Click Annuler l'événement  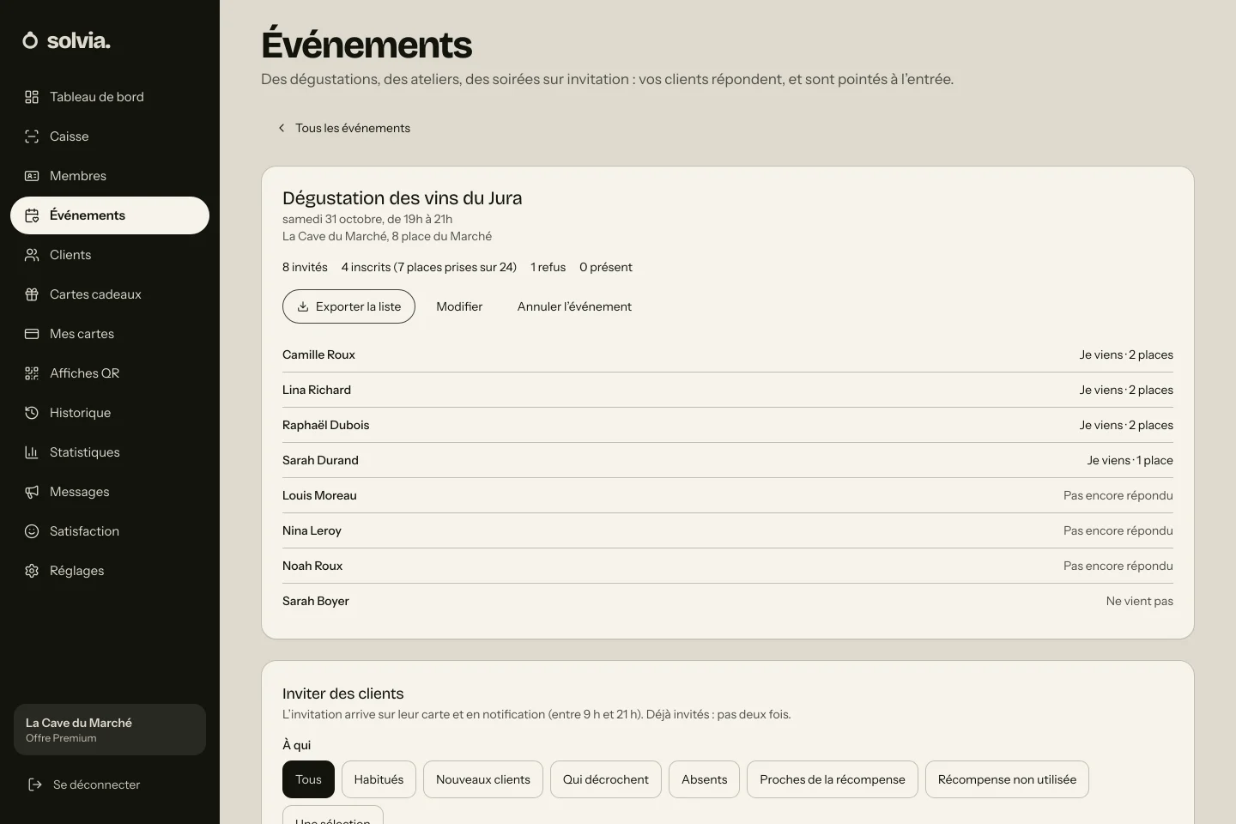pos(574,306)
